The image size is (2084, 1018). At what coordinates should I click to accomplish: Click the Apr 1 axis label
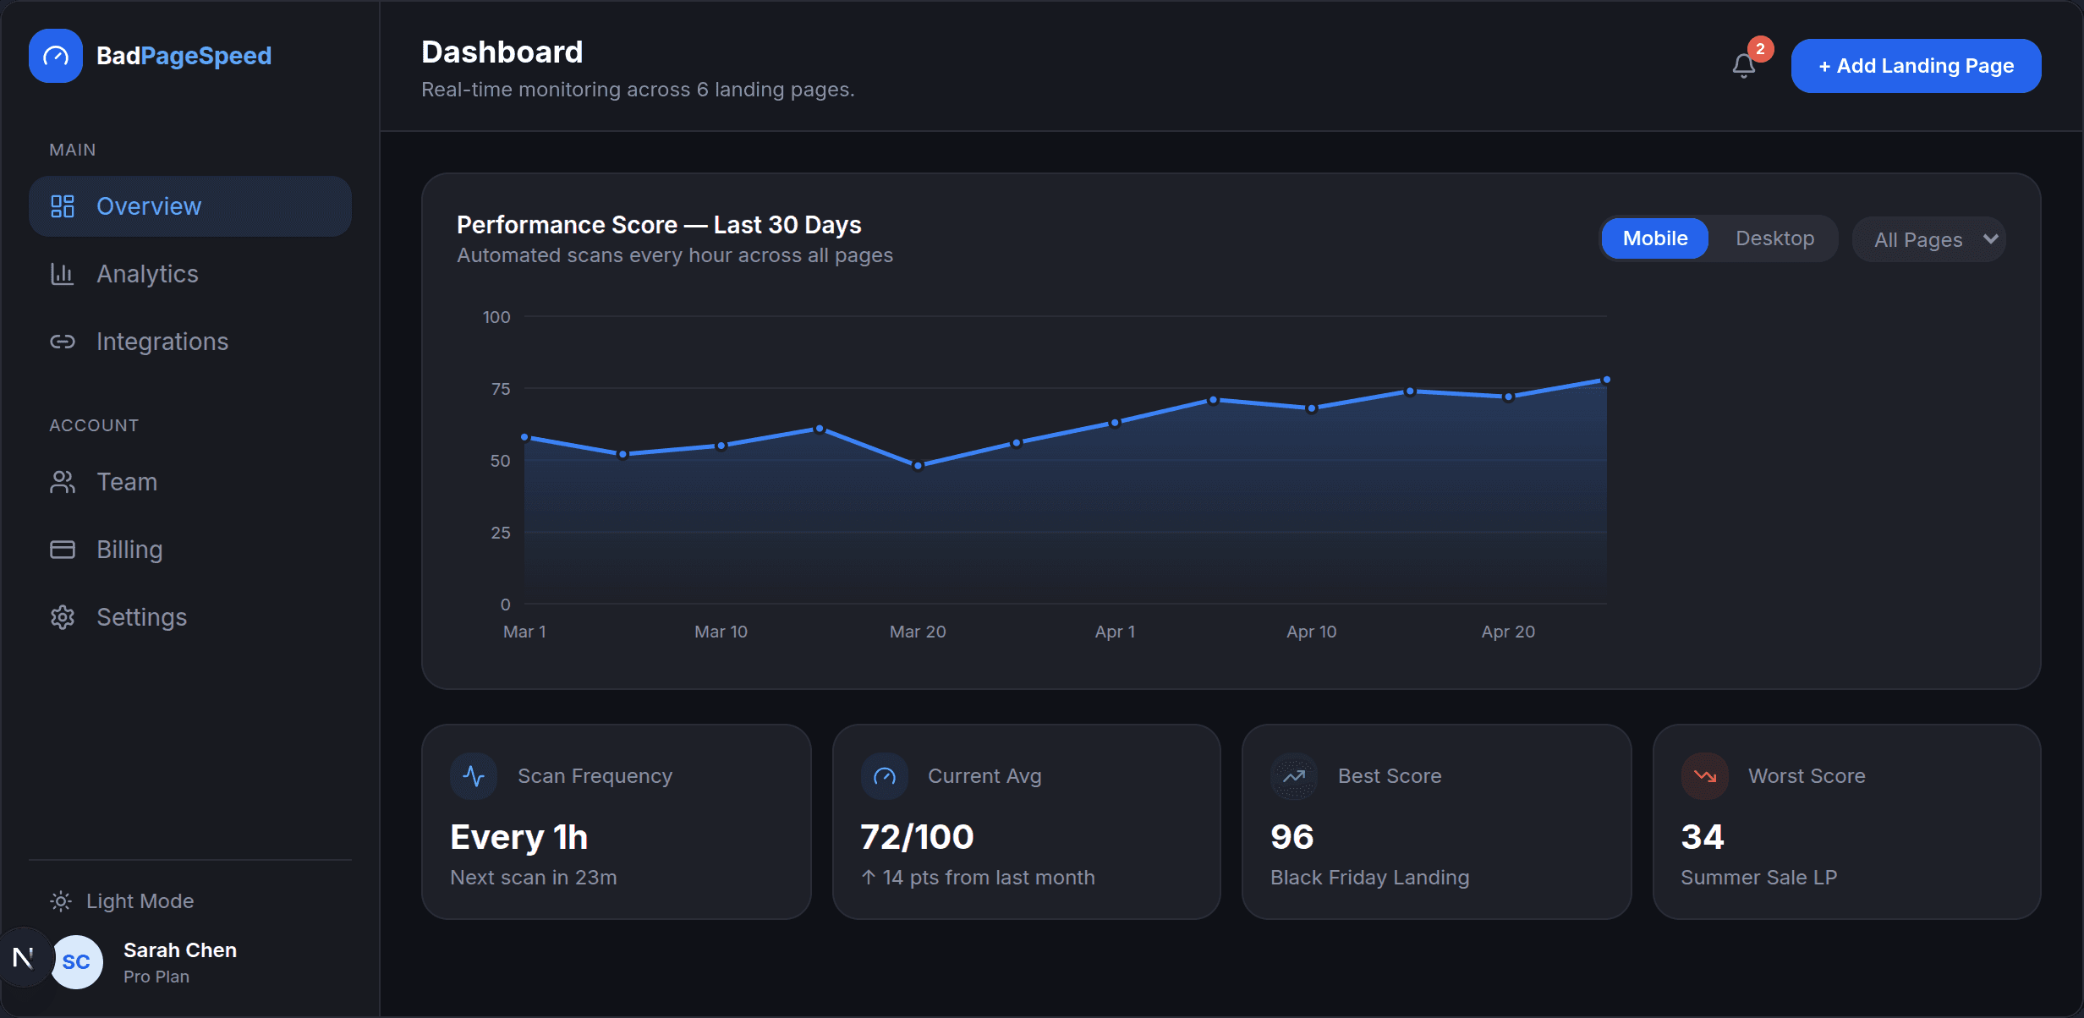coord(1115,632)
